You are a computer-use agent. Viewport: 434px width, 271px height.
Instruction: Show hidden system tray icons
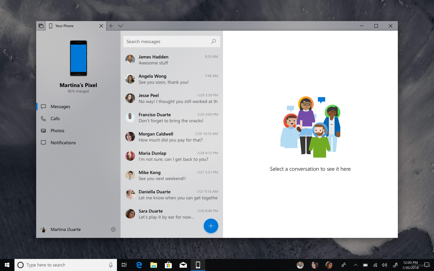(355, 265)
